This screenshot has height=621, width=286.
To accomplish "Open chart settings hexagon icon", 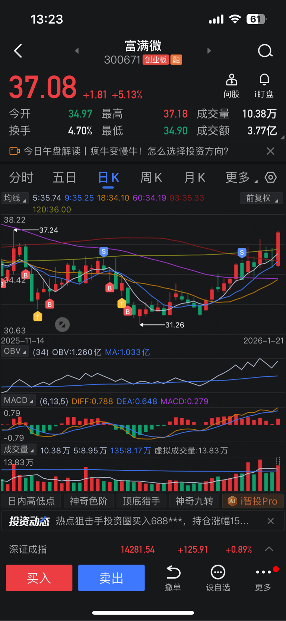I will tap(271, 177).
